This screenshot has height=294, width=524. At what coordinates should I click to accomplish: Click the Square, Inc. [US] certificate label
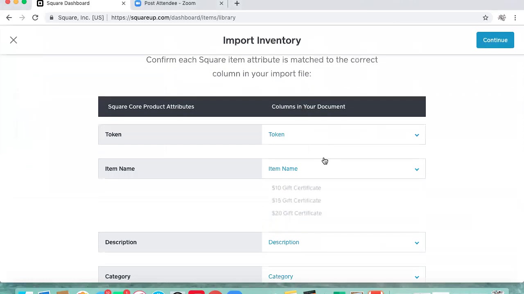click(x=81, y=18)
